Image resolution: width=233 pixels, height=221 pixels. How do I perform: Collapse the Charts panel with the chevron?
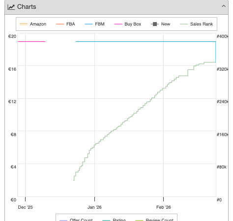[224, 6]
